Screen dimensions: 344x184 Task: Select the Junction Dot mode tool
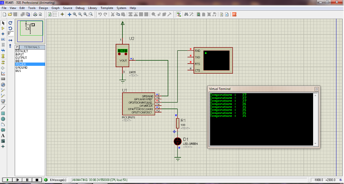coord(3,34)
